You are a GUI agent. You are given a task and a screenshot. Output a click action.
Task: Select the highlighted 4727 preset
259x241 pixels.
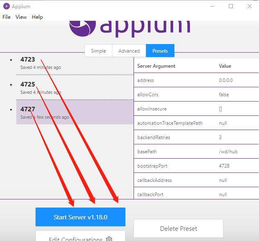(75, 112)
